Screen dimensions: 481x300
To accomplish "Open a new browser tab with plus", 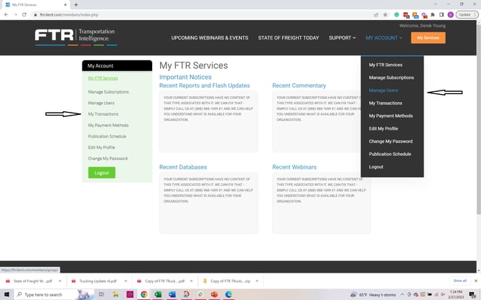I will pos(76,4).
